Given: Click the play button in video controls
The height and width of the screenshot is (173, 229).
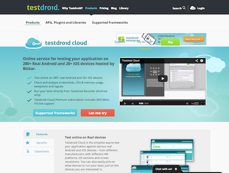Looking at the screenshot, I should pos(125,104).
